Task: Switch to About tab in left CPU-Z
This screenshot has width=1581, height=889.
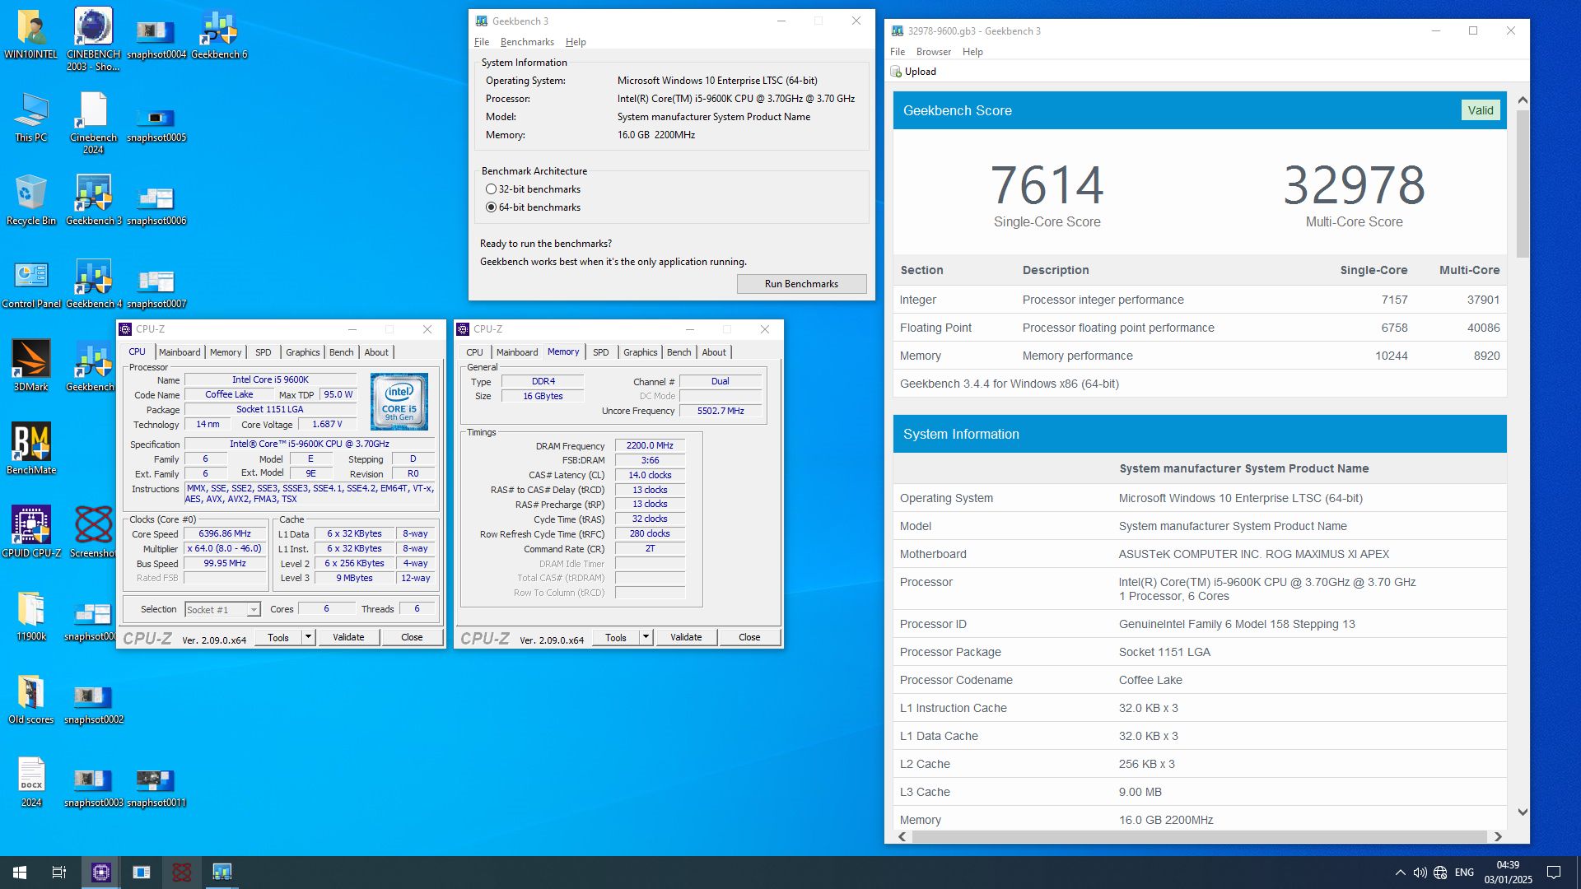Action: click(376, 352)
